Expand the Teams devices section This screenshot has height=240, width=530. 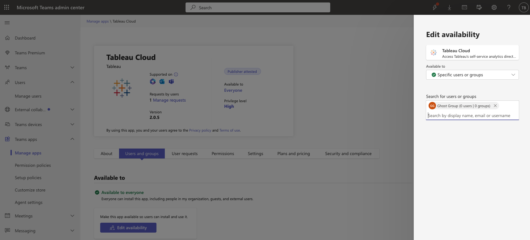[72, 124]
